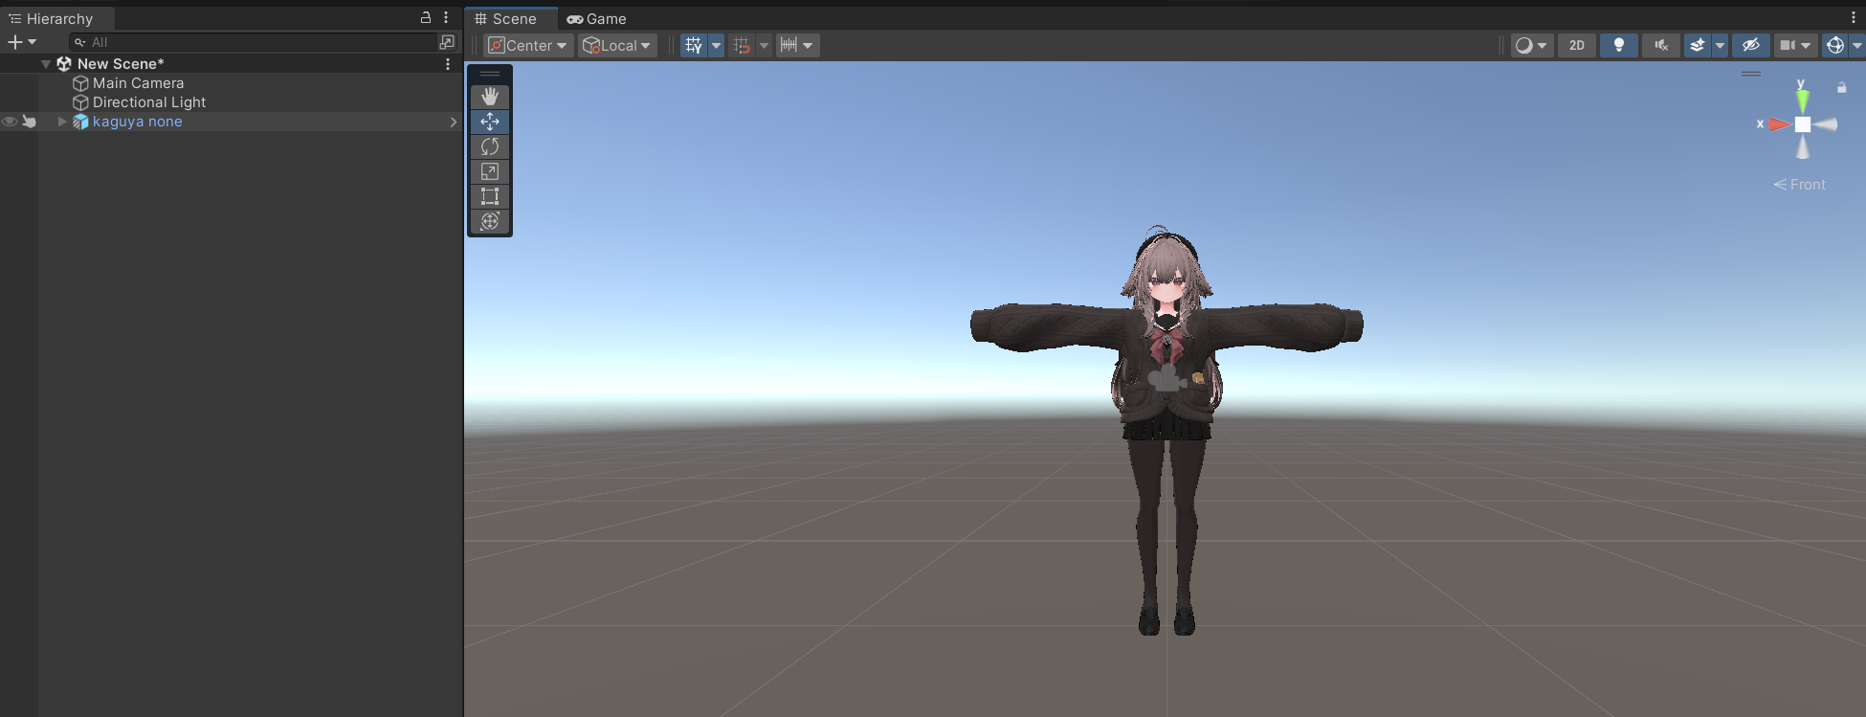Click the gray bottom cone on gizmo
1866x717 pixels.
(1803, 147)
